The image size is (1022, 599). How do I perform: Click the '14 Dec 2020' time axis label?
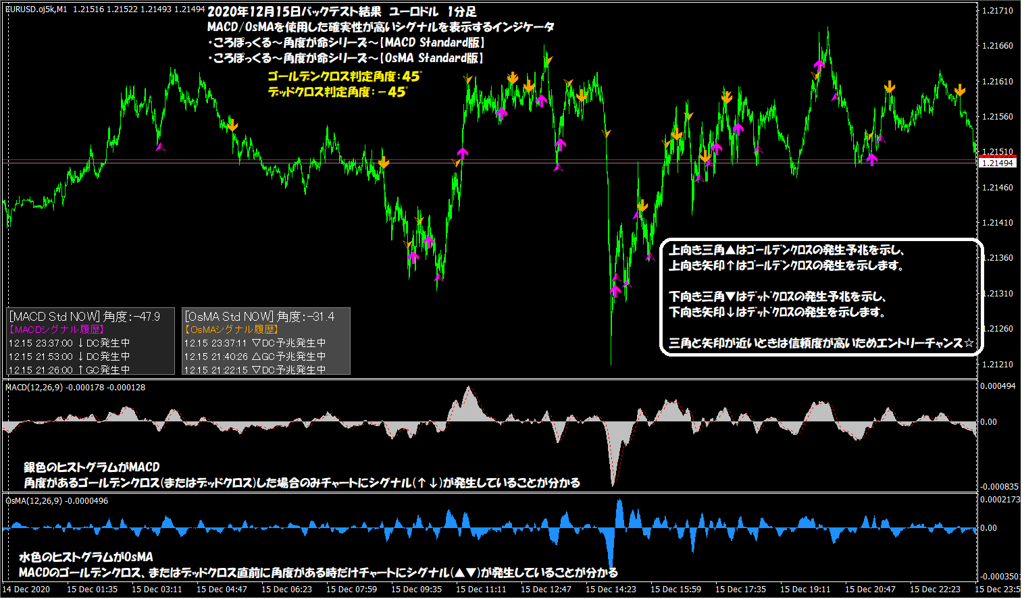pos(26,590)
